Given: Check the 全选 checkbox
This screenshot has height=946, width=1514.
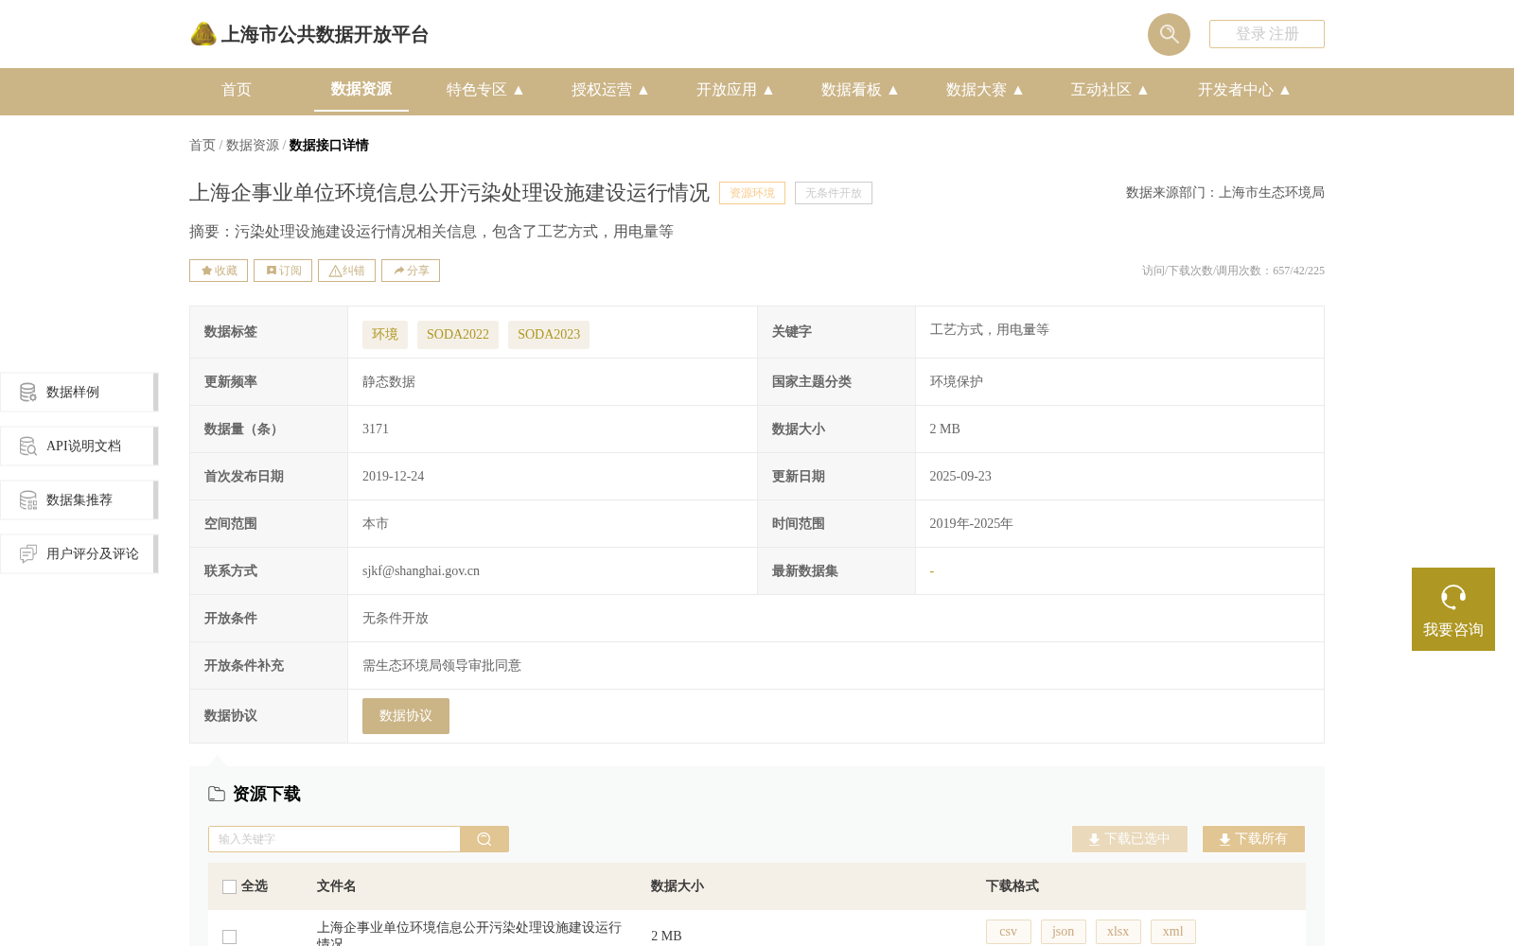Looking at the screenshot, I should pyautogui.click(x=229, y=886).
